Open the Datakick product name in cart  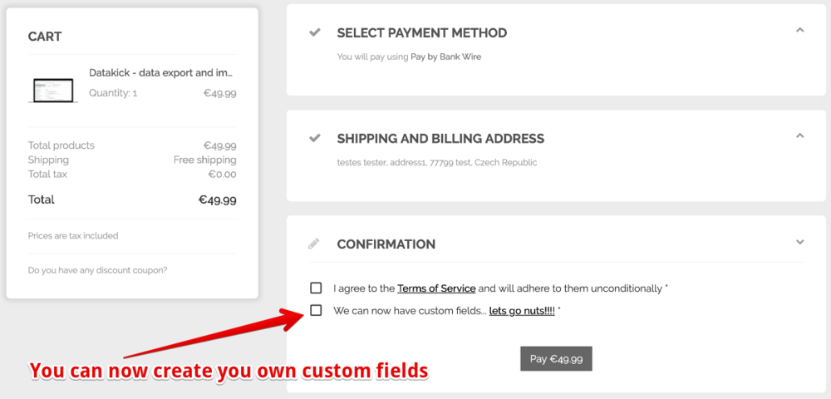click(x=161, y=73)
